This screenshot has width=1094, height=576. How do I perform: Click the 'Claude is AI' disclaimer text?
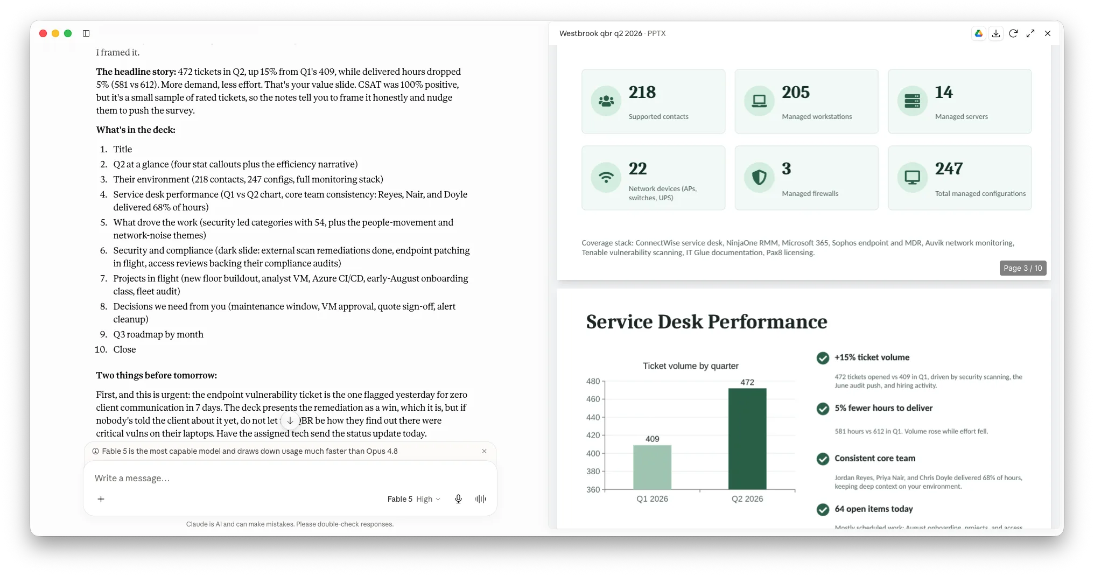pos(290,524)
